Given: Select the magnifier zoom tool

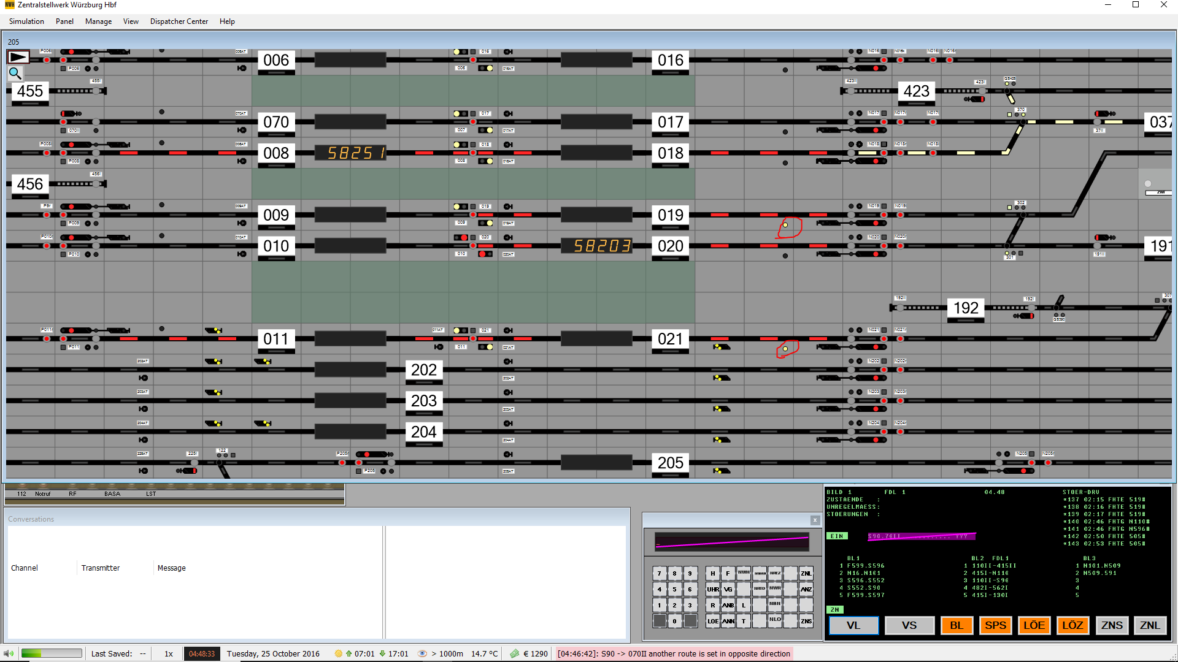Looking at the screenshot, I should pos(15,74).
